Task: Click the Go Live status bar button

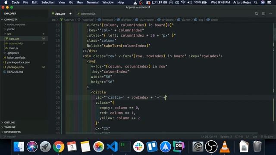Action: [x=267, y=136]
